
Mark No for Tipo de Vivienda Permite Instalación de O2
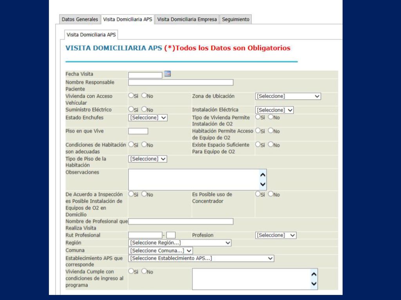click(271, 117)
